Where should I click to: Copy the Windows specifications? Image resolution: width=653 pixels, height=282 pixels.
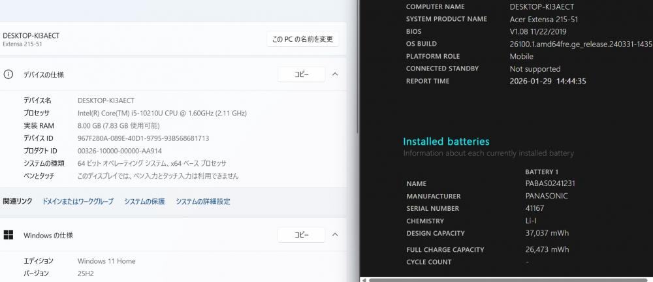[x=301, y=235]
